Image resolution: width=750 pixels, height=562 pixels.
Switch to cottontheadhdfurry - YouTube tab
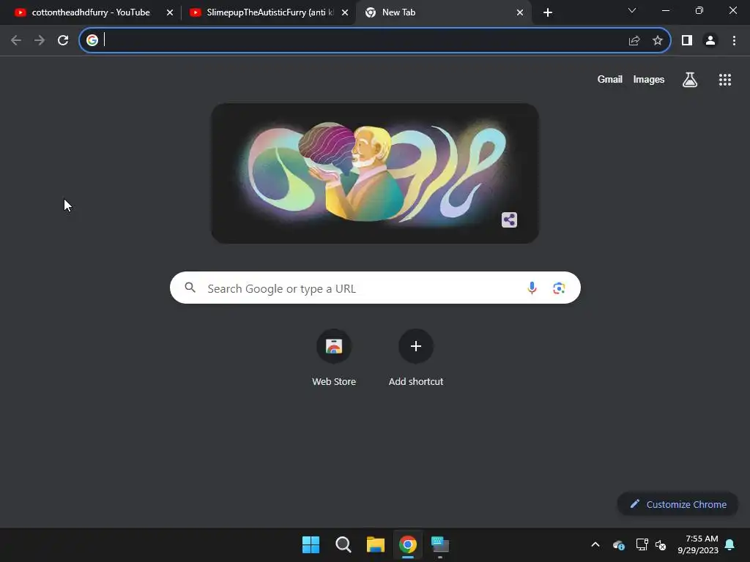[x=91, y=12]
